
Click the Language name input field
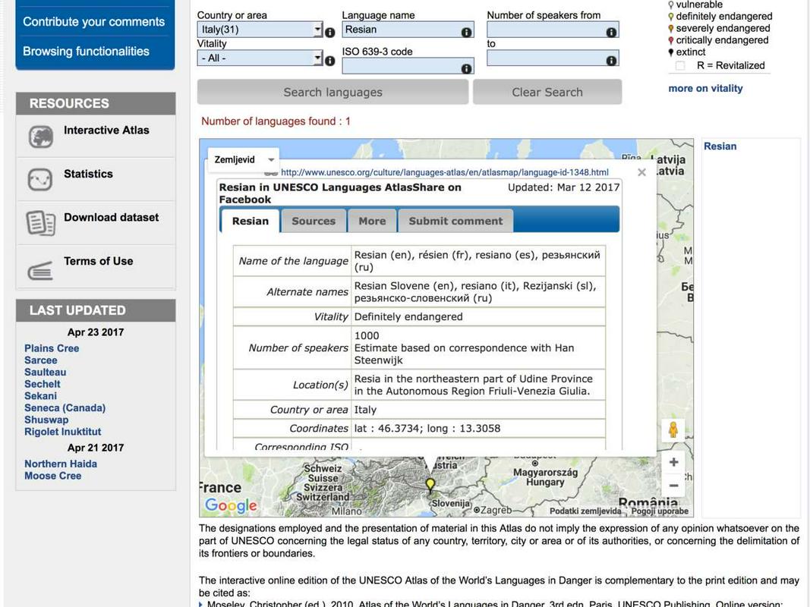(x=408, y=30)
